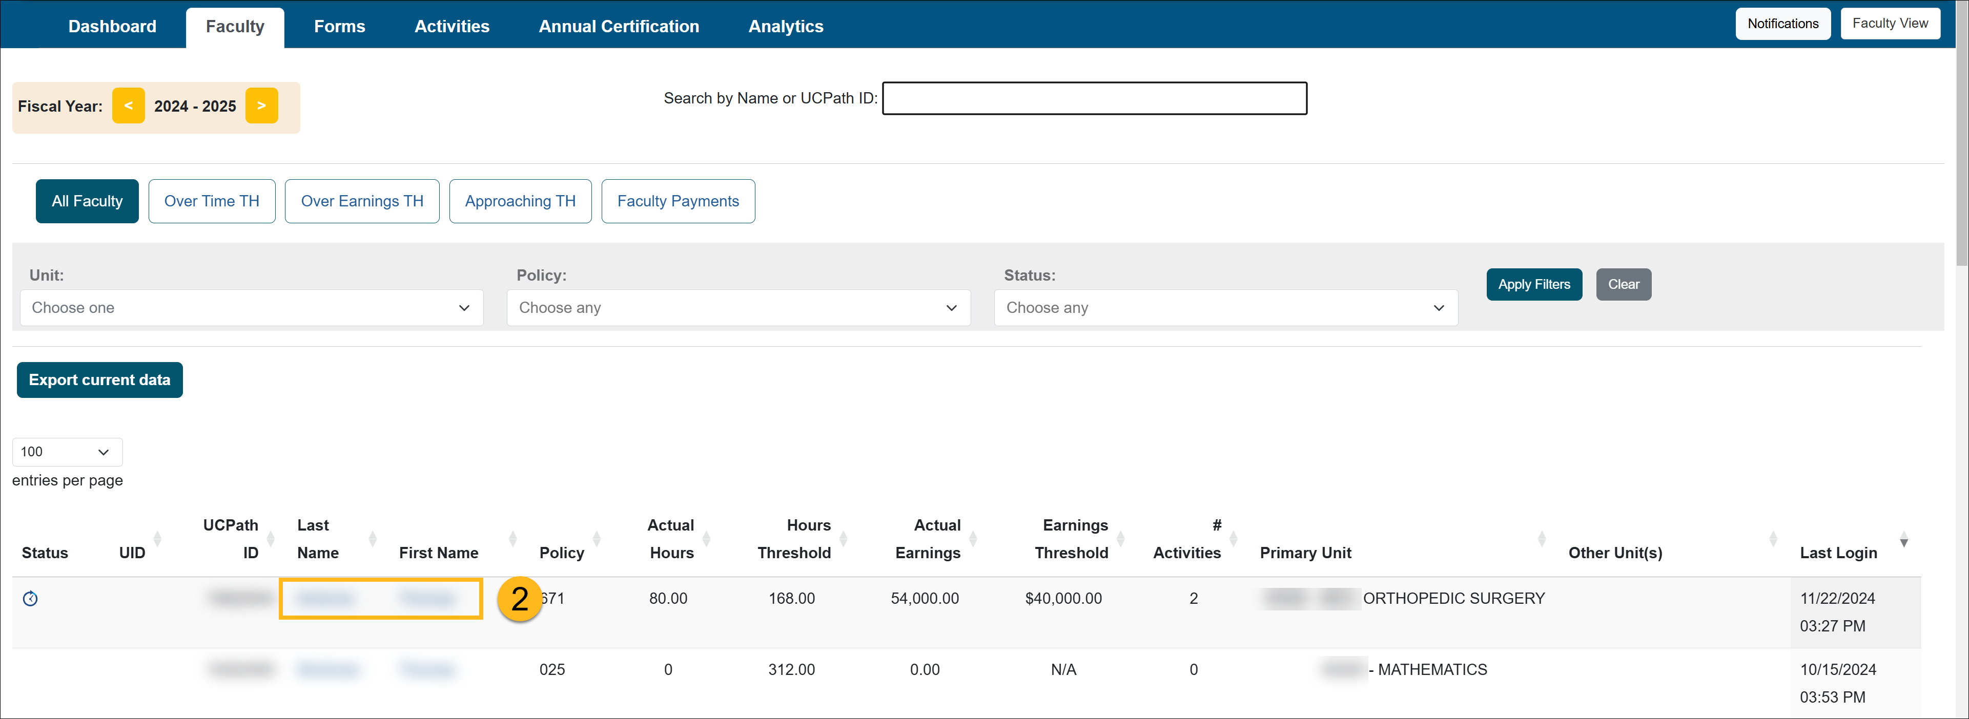Show the Over Earnings TH view
Screen dimensions: 1969x719
(361, 201)
